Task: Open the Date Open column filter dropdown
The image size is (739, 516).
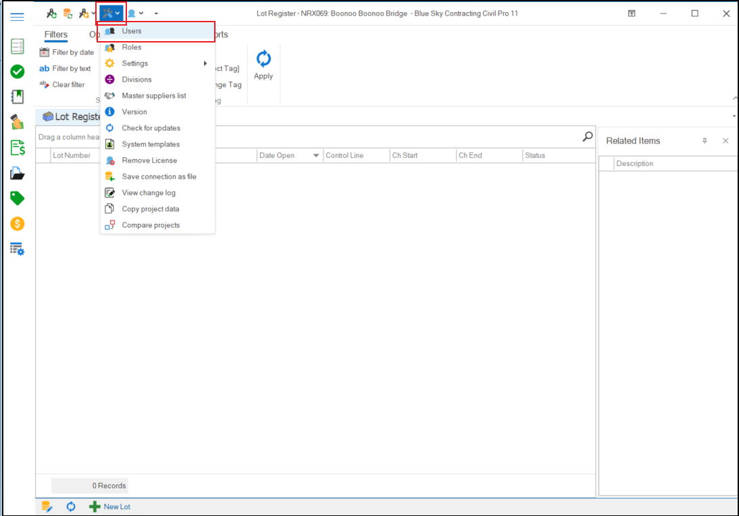Action: (315, 156)
